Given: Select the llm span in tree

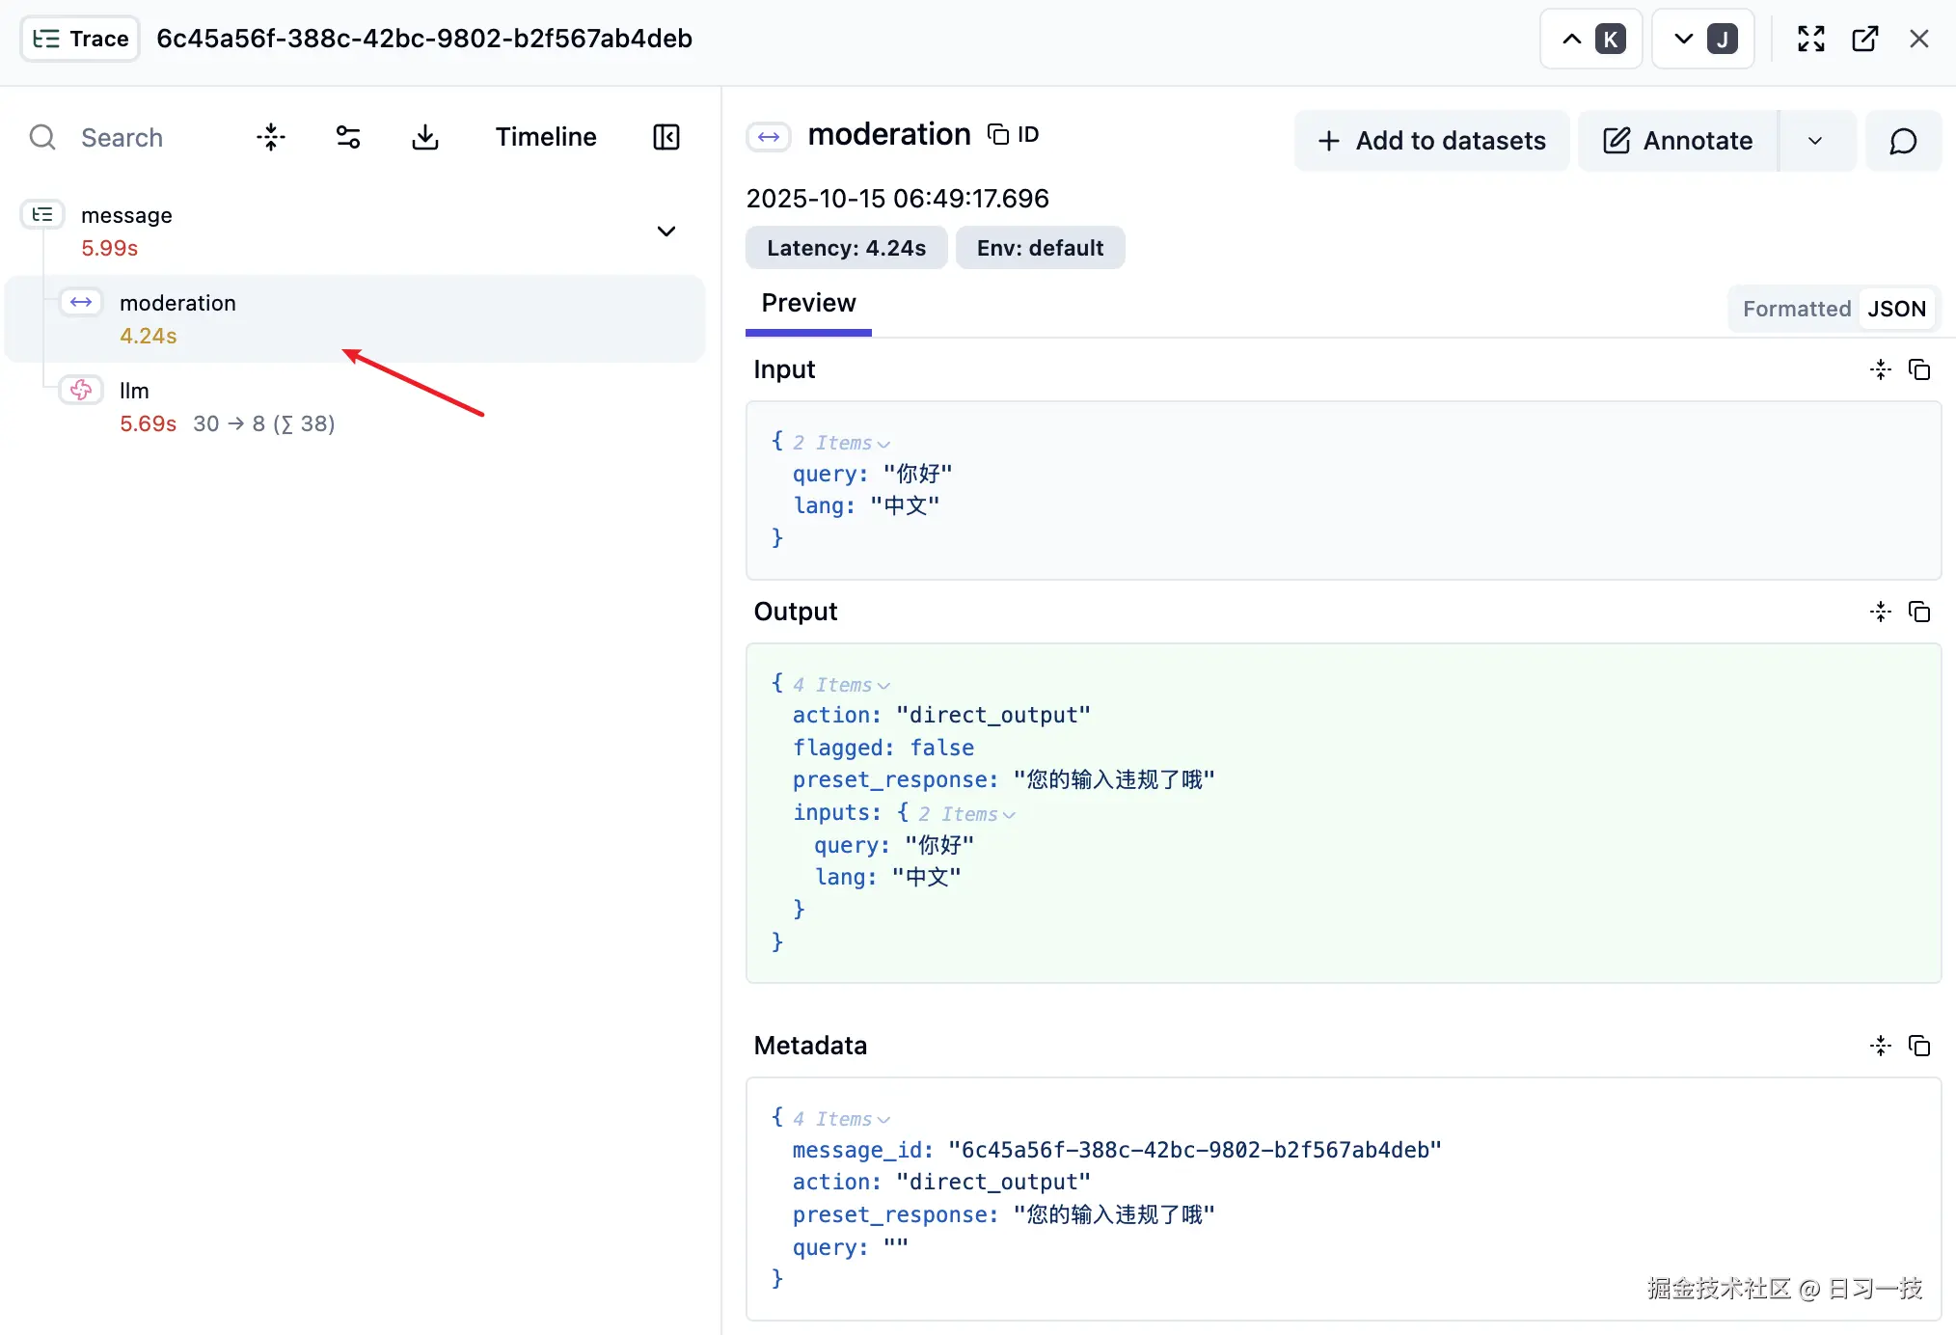Looking at the screenshot, I should (x=135, y=392).
